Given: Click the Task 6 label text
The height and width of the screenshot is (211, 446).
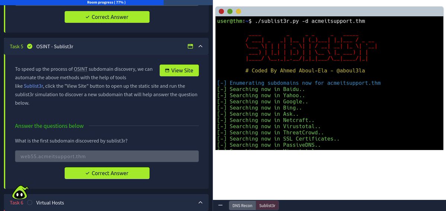Looking at the screenshot, I should 16,202.
